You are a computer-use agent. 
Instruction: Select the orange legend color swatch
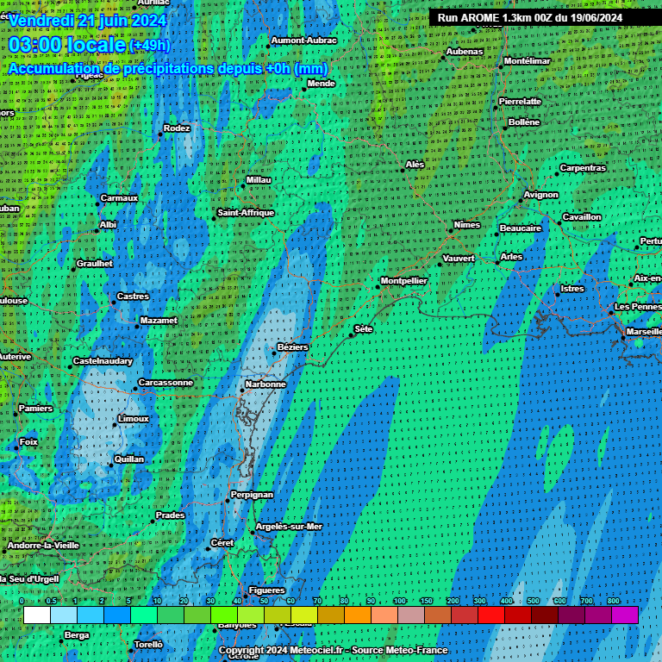358,615
